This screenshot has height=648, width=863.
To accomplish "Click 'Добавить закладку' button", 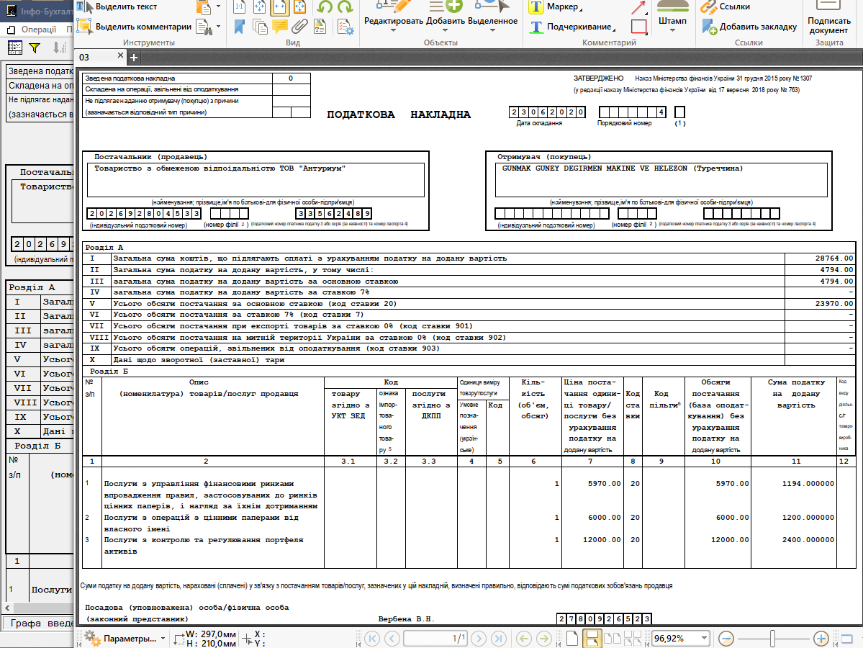I will coord(749,27).
